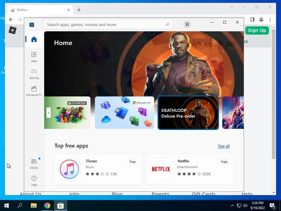Open the taskbar clock and date
Screen dimensions: 281x211
pyautogui.click(x=257, y=206)
